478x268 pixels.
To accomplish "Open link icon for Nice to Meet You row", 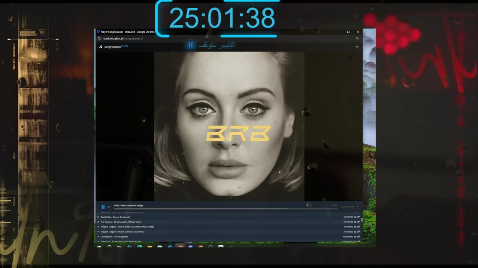I will (x=358, y=227).
